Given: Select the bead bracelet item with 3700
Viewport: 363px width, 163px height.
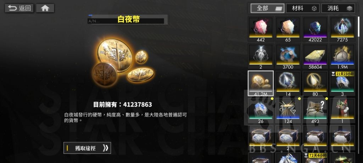Looking at the screenshot, I should click(x=288, y=56).
